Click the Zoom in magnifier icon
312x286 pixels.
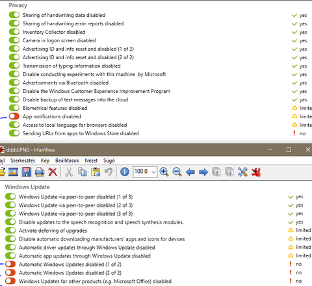pyautogui.click(x=164, y=172)
